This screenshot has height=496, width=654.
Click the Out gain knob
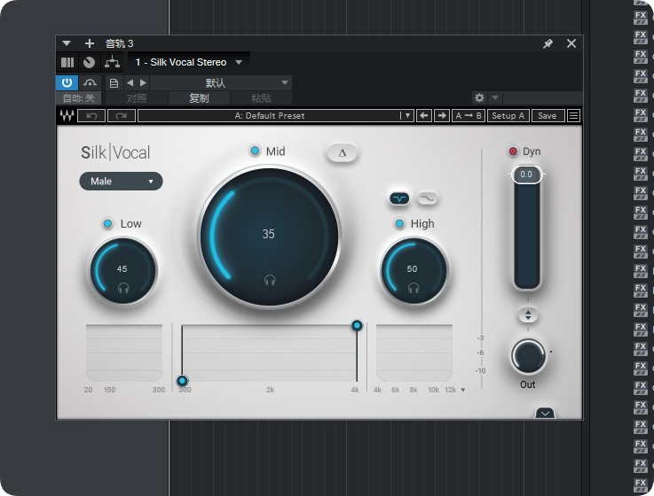click(x=528, y=356)
